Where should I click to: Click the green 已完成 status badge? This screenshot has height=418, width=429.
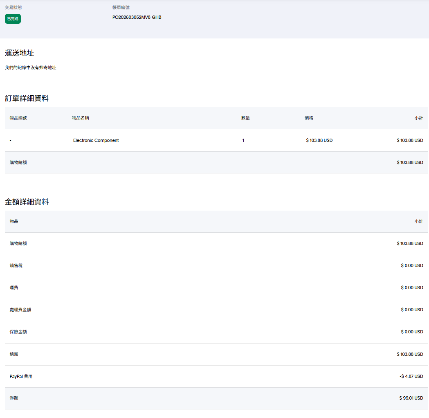pyautogui.click(x=13, y=19)
